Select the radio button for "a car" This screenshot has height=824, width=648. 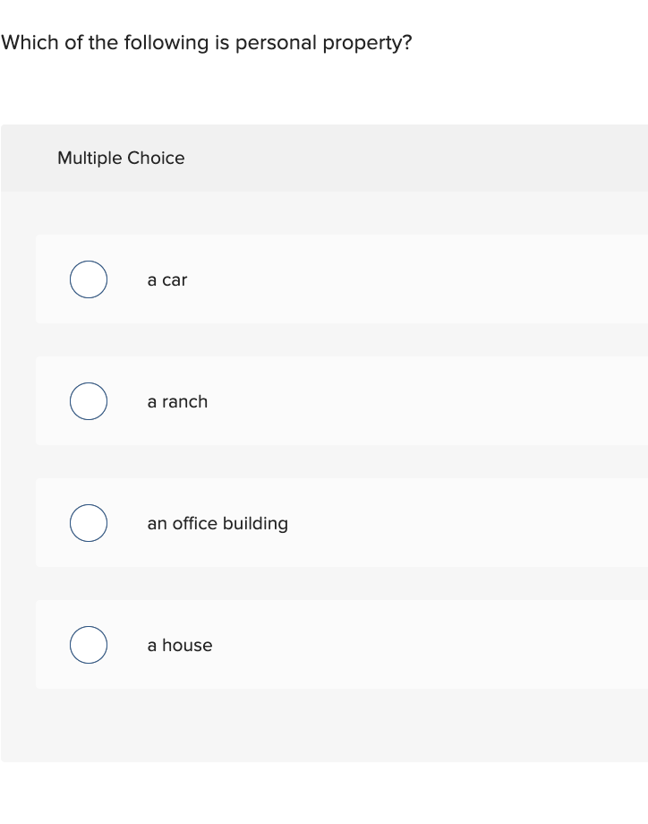pos(88,279)
